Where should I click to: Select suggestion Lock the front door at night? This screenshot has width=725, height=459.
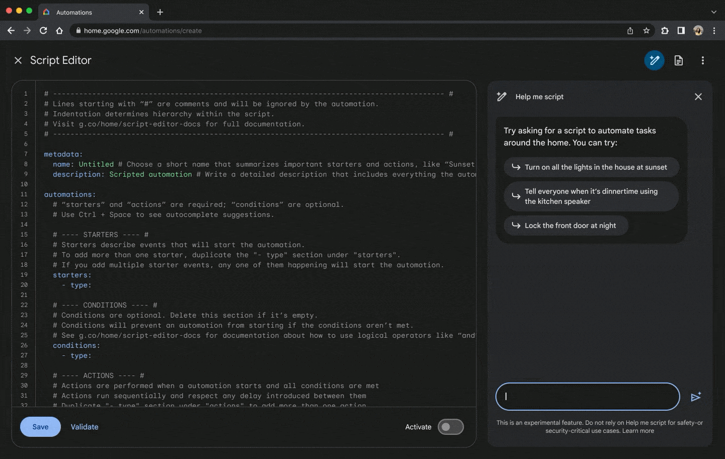click(566, 225)
